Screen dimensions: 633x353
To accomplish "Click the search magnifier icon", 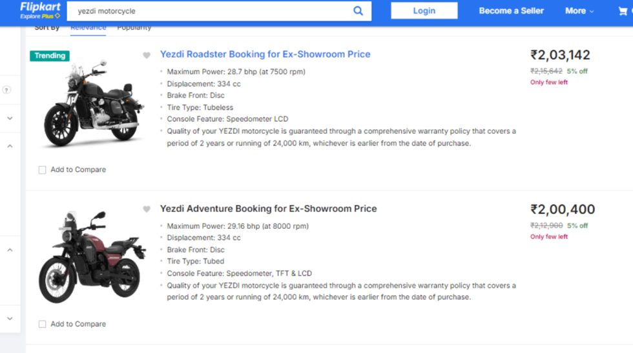I will click(358, 11).
